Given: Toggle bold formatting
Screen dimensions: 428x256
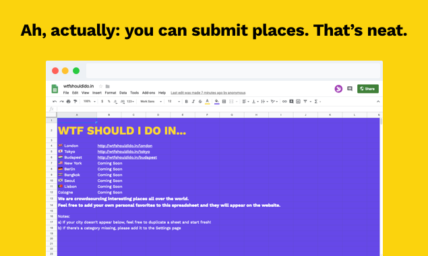Looking at the screenshot, I should point(187,102).
